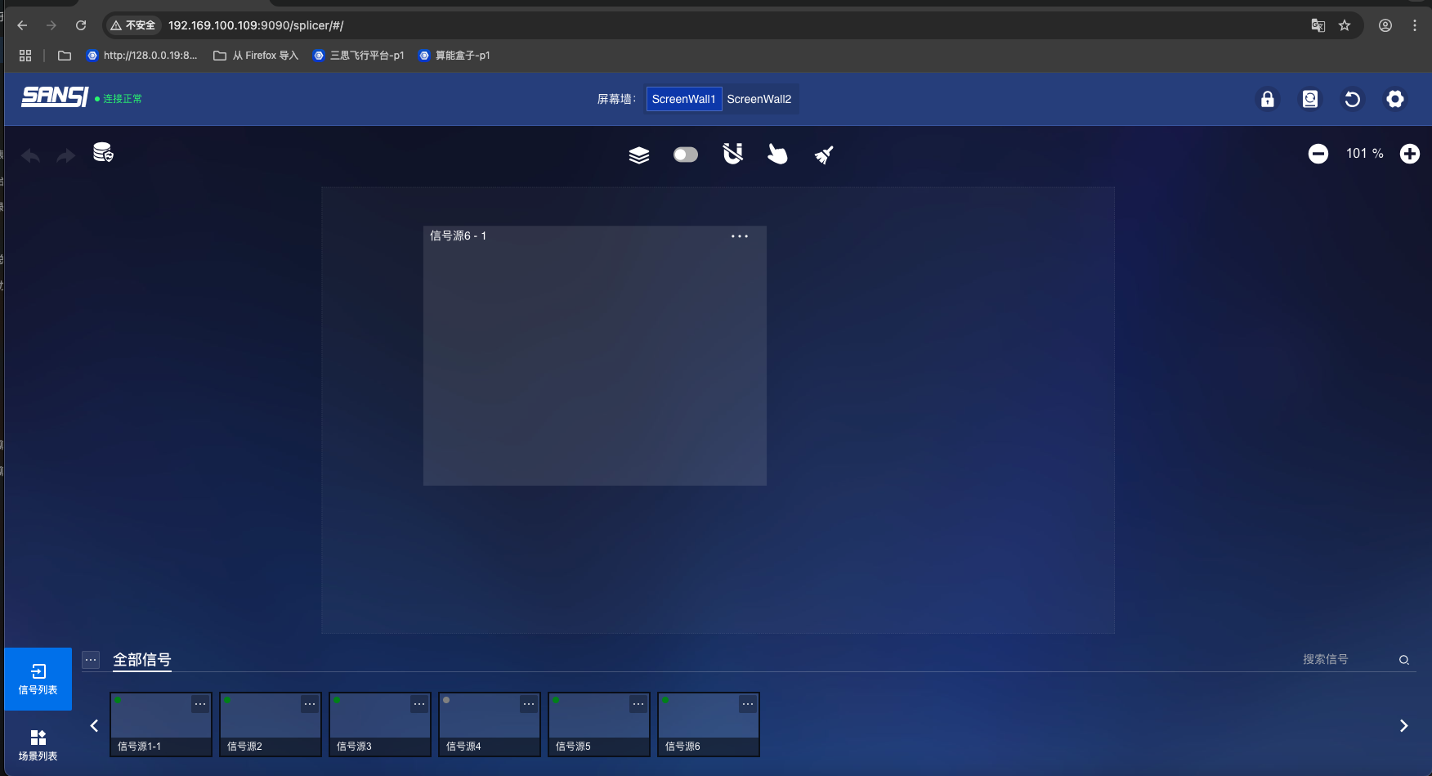1432x776 pixels.
Task: Select the 信号源1-1 thumbnail
Action: click(161, 724)
